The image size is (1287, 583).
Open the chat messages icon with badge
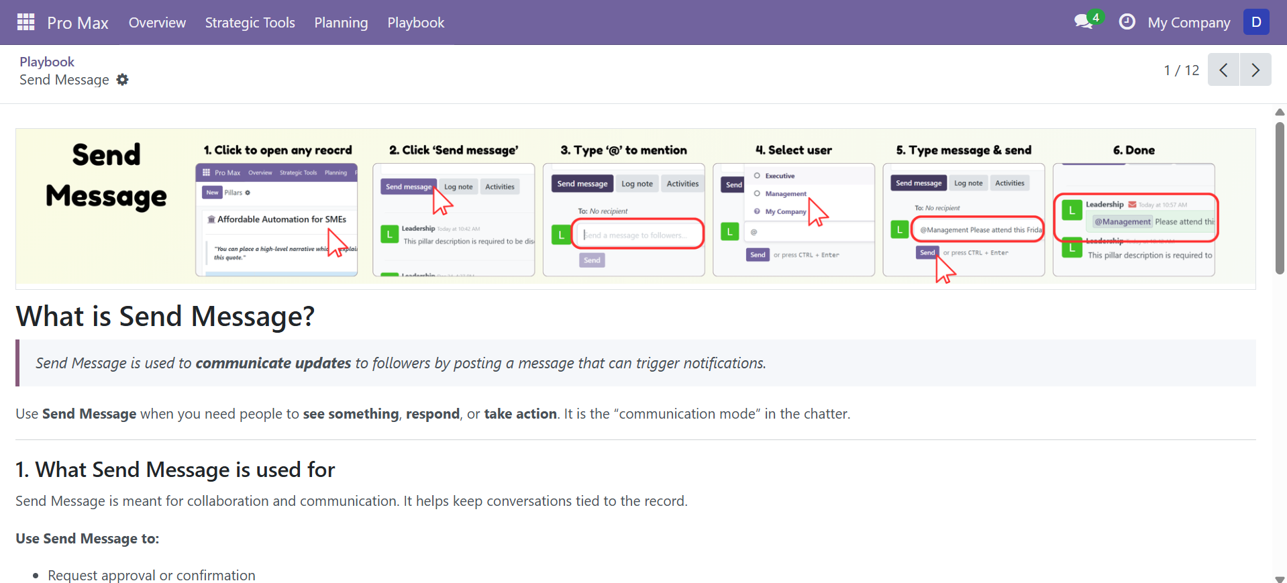(x=1084, y=21)
